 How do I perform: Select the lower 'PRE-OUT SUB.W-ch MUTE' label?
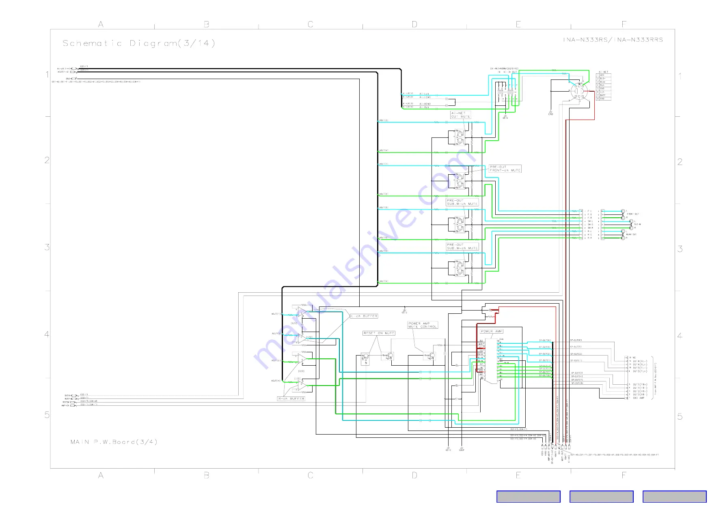[462, 246]
